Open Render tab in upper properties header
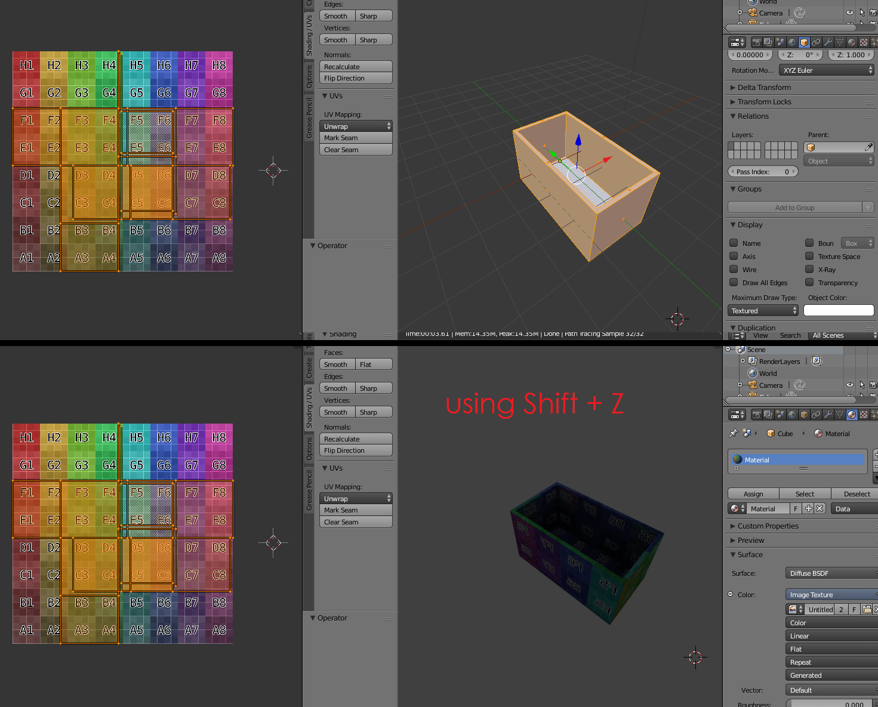 click(x=756, y=42)
